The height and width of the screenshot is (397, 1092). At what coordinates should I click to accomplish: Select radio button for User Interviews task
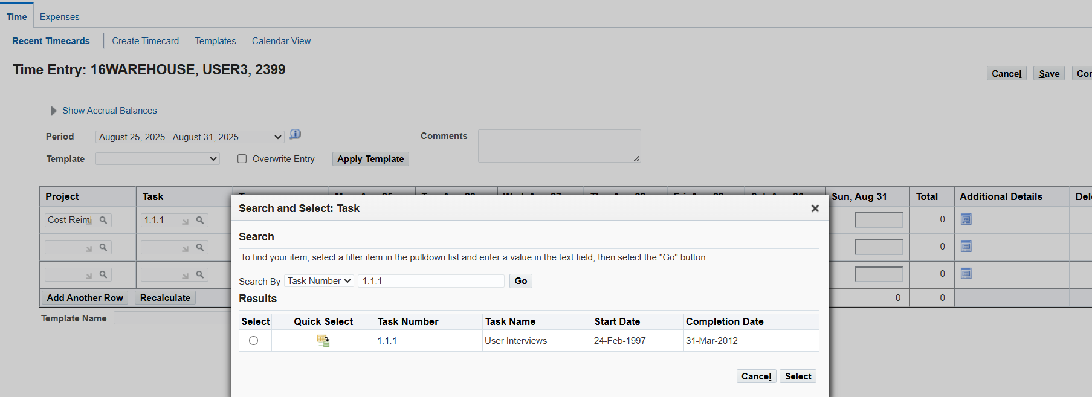pyautogui.click(x=254, y=341)
